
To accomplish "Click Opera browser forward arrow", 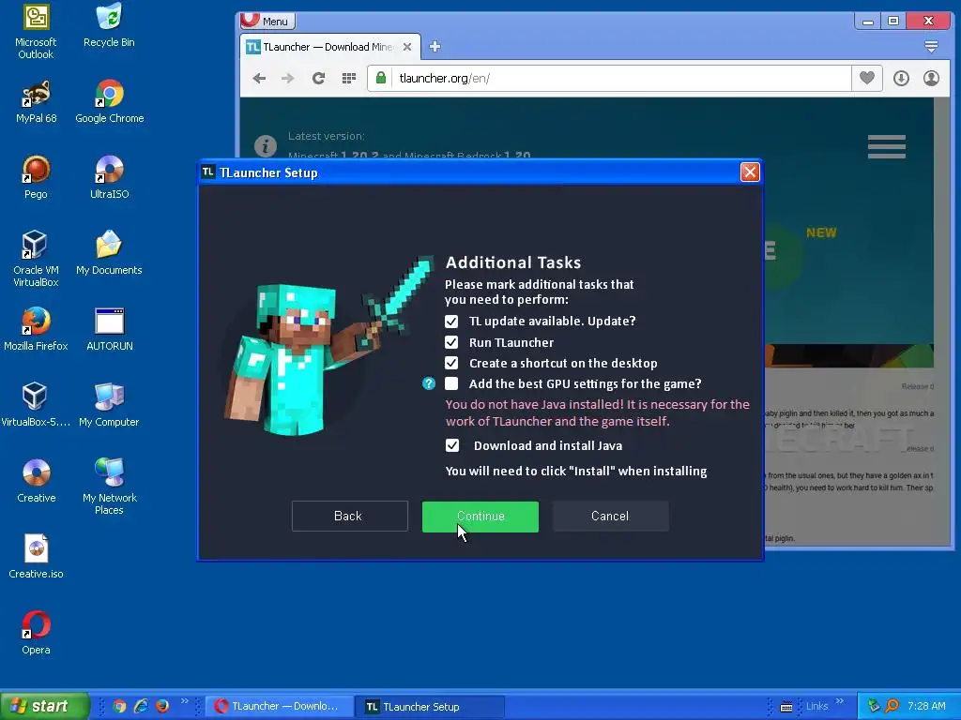I will click(x=287, y=79).
